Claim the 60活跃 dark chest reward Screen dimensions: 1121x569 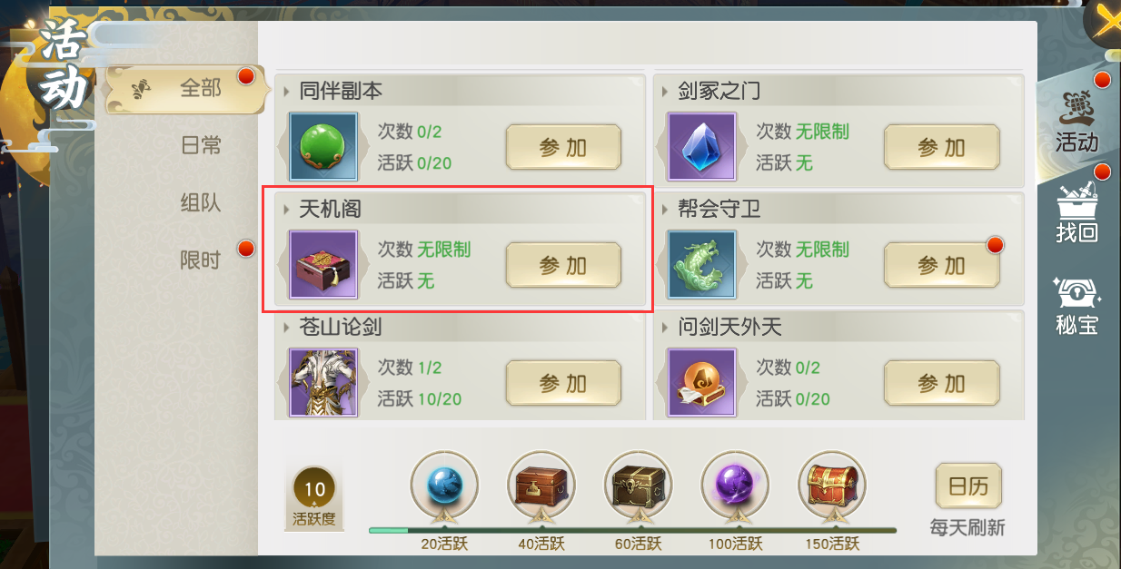point(639,486)
